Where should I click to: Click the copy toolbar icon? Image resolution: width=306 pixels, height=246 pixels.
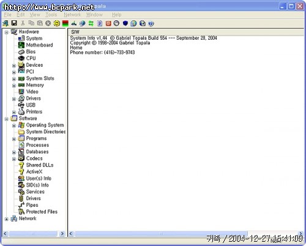[x=31, y=23]
